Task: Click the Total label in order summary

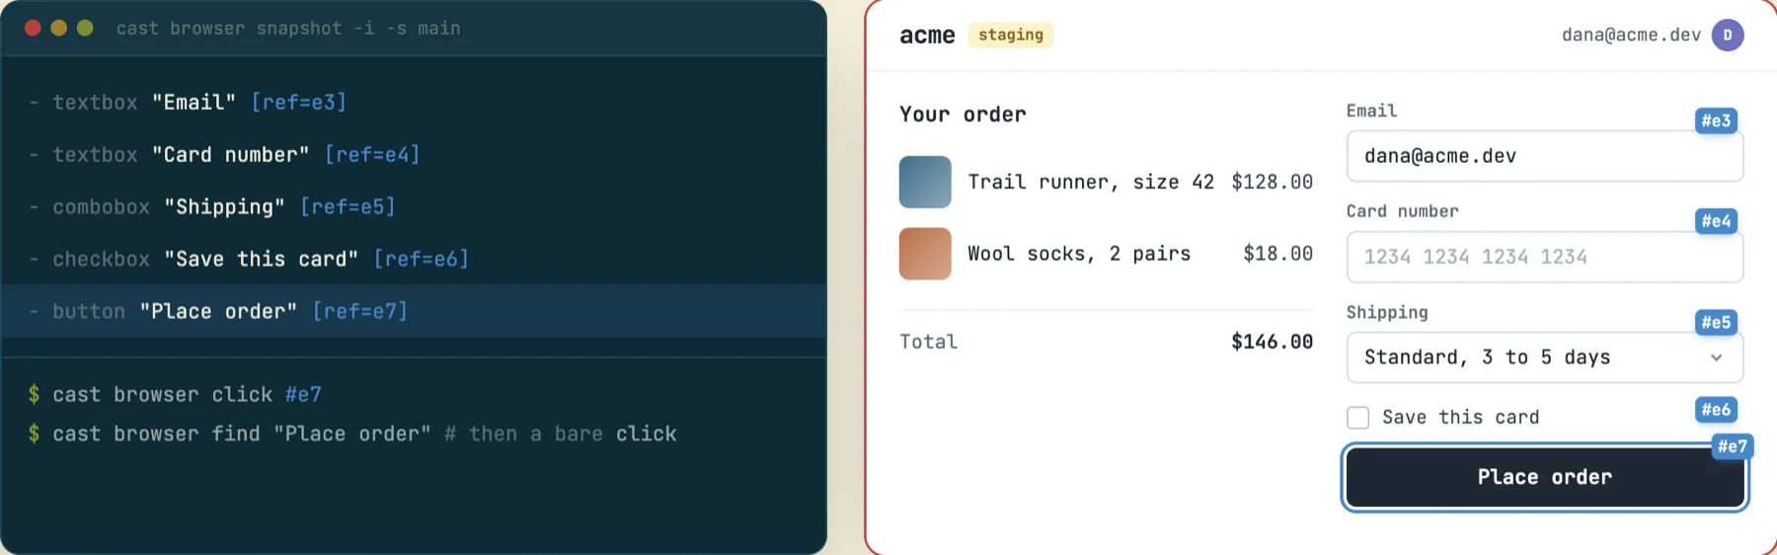Action: (x=928, y=342)
